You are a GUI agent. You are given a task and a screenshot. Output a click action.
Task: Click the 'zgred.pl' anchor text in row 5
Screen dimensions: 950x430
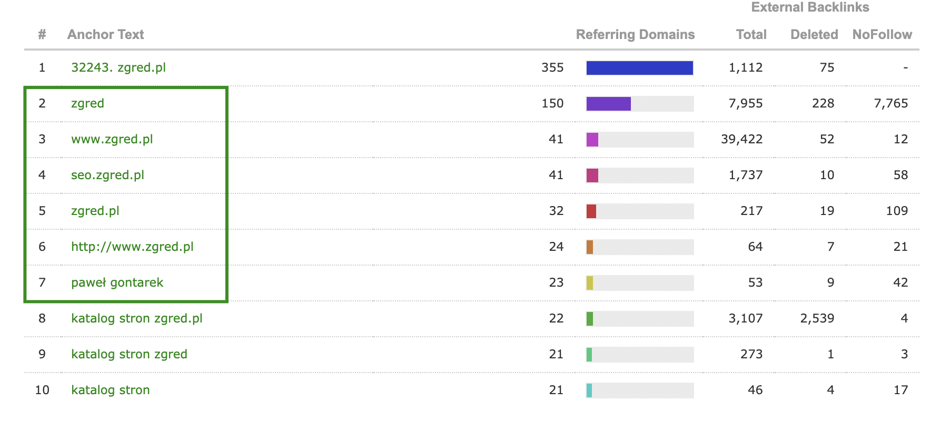coord(95,211)
